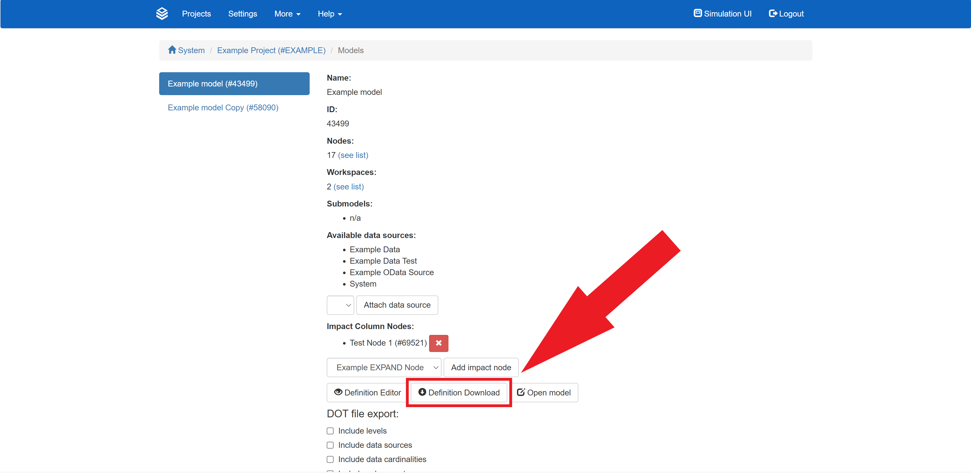Click the stacked layers logo icon
Viewport: 971px width, 473px height.
pyautogui.click(x=162, y=13)
